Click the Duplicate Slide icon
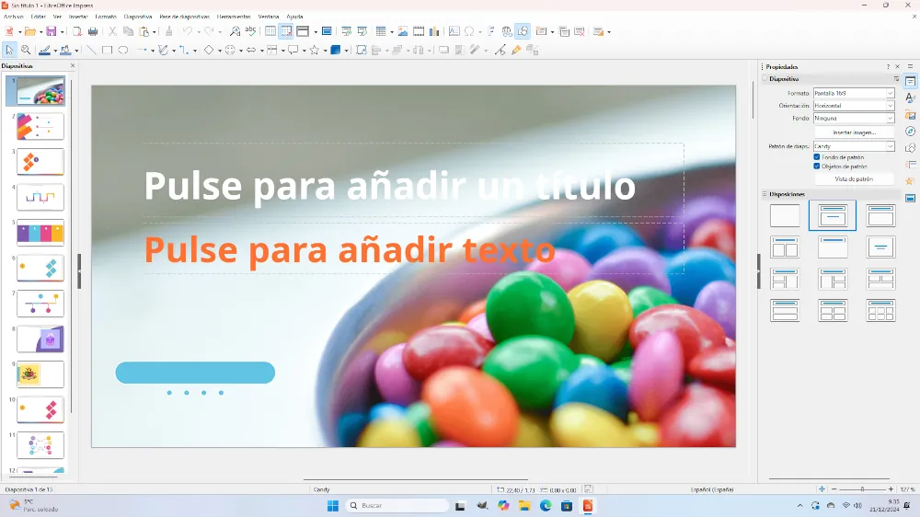This screenshot has width=920, height=517. tap(564, 31)
